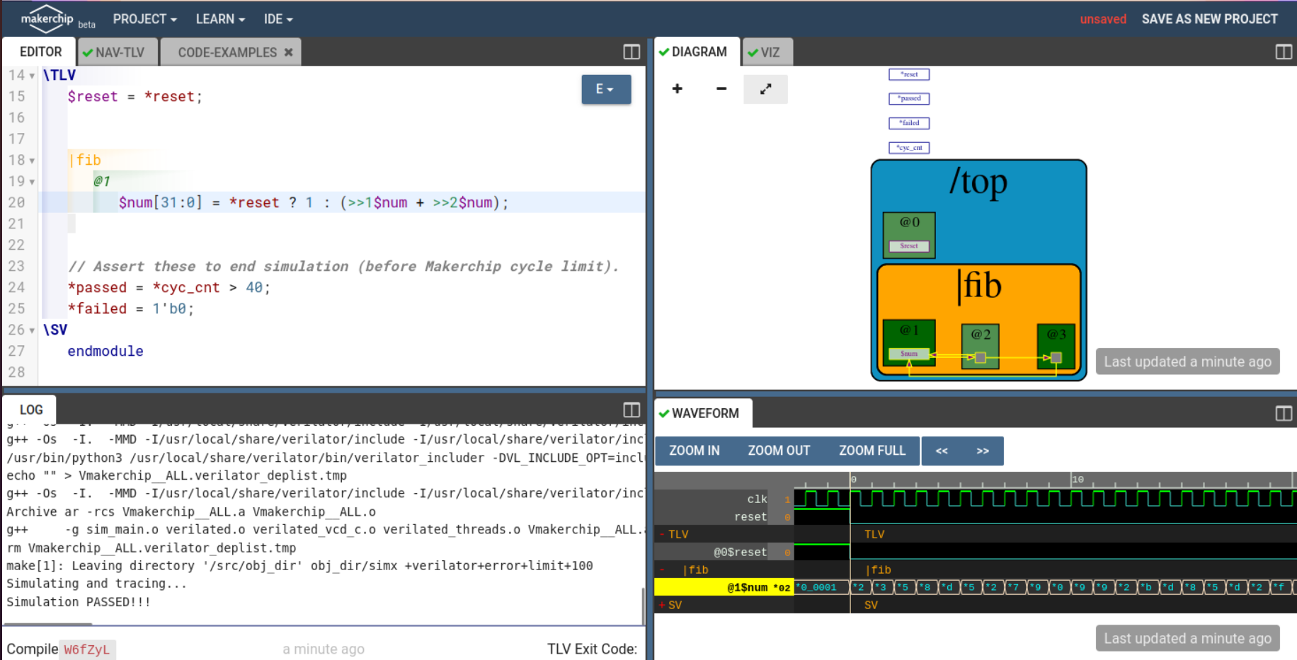Viewport: 1297px width, 660px height.
Task: Toggle code folding on the TLV line 14
Action: pyautogui.click(x=31, y=75)
